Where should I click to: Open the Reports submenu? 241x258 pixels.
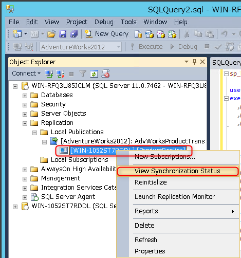pos(178,211)
